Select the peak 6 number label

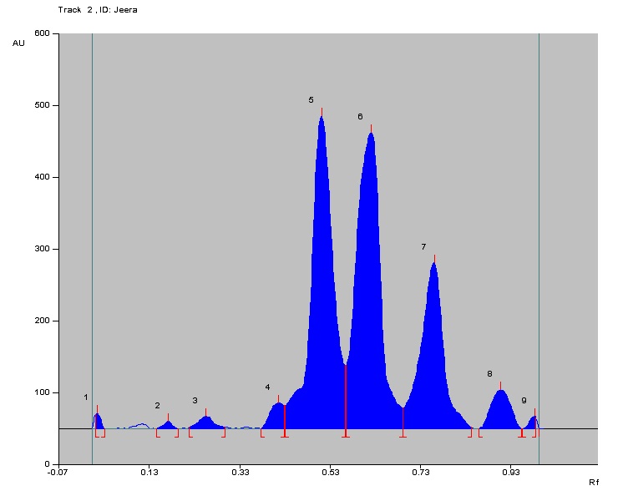(x=359, y=116)
